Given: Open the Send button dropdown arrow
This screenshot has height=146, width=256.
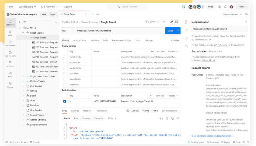Looking at the screenshot, I should click(178, 31).
